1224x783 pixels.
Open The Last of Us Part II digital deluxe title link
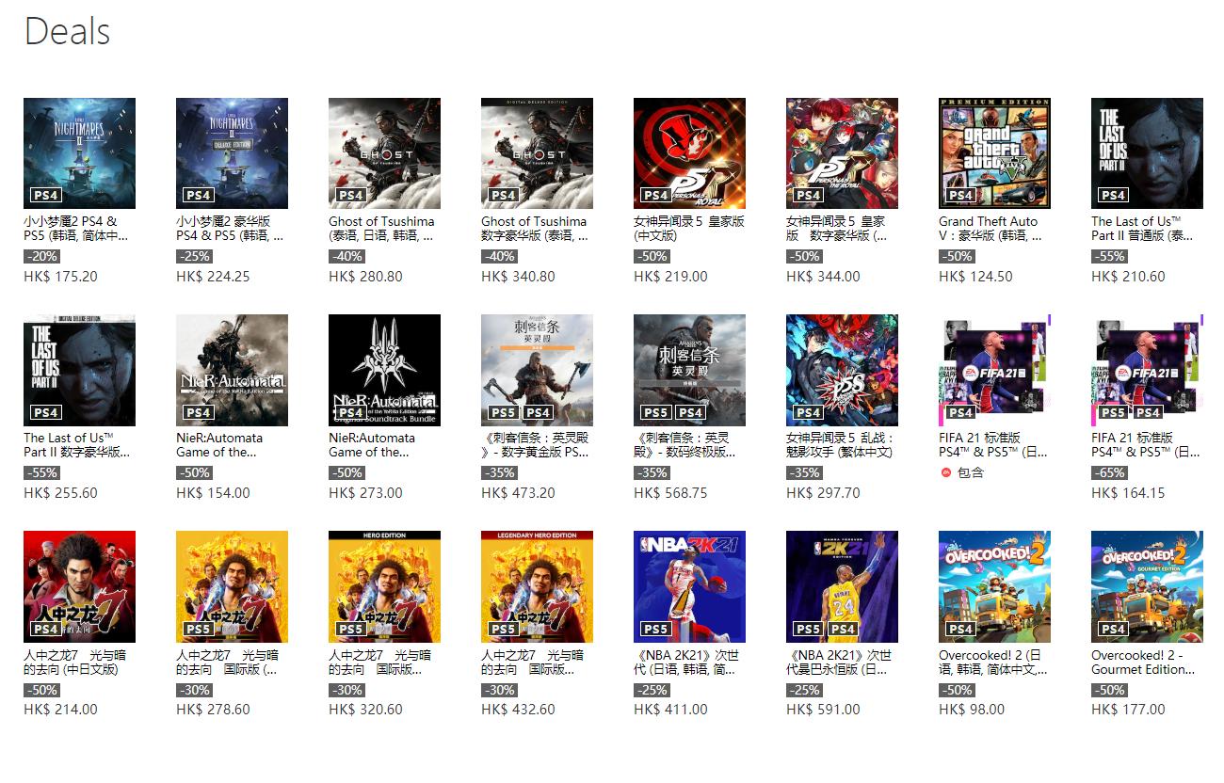pos(77,445)
